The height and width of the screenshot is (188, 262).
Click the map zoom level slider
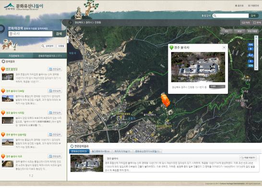coord(256,52)
